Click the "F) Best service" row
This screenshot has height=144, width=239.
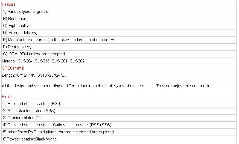17,47
